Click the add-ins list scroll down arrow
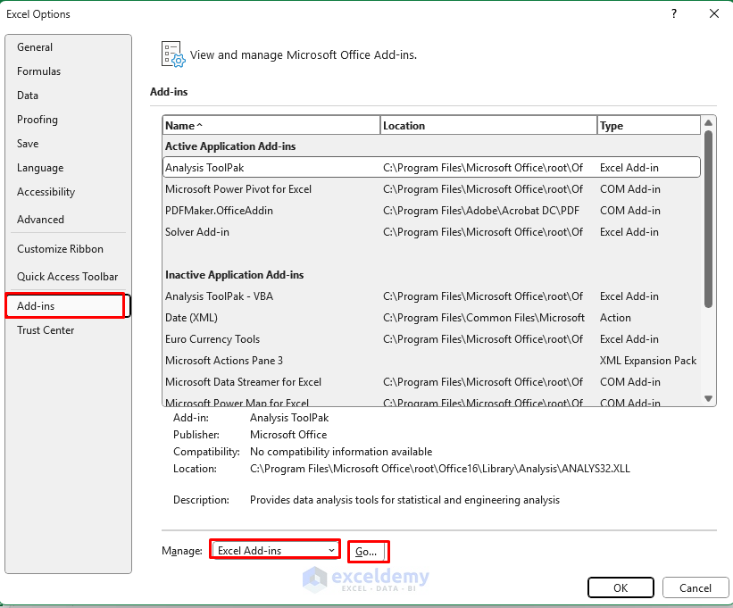This screenshot has height=608, width=733. pyautogui.click(x=708, y=398)
